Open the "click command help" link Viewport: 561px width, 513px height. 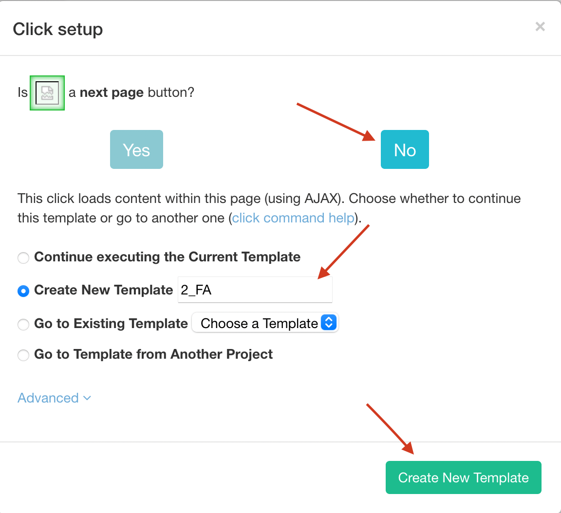pyautogui.click(x=293, y=218)
